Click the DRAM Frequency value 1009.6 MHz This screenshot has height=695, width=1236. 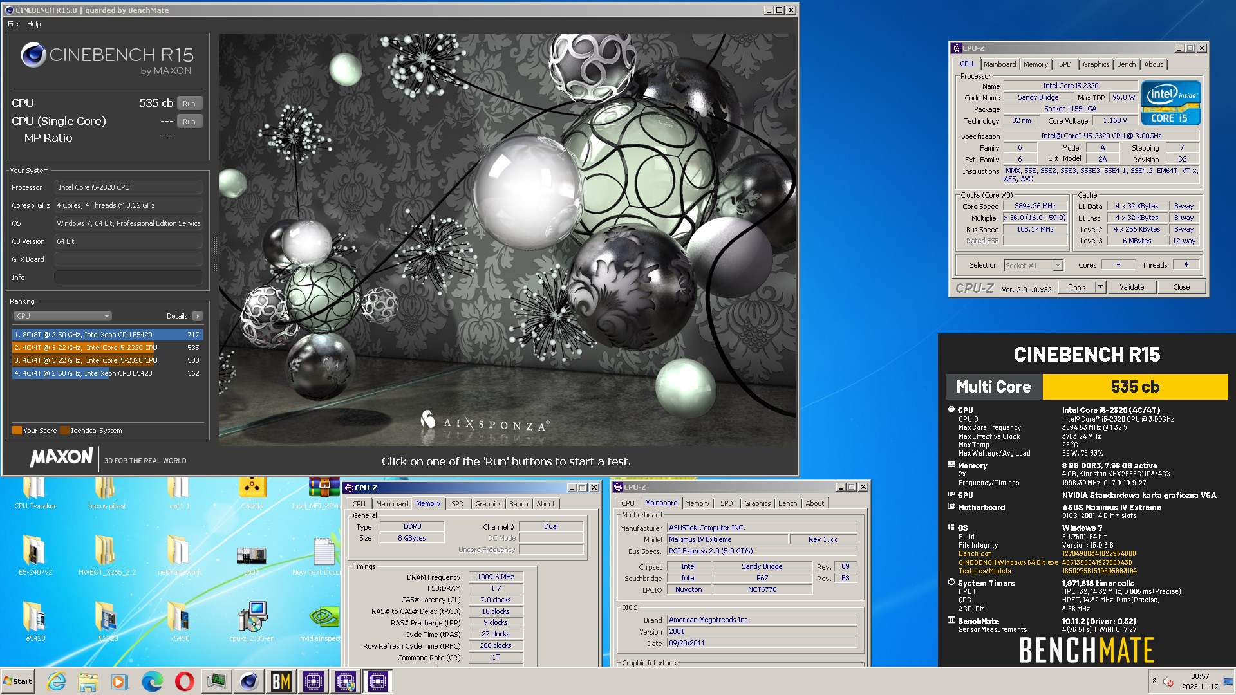495,577
